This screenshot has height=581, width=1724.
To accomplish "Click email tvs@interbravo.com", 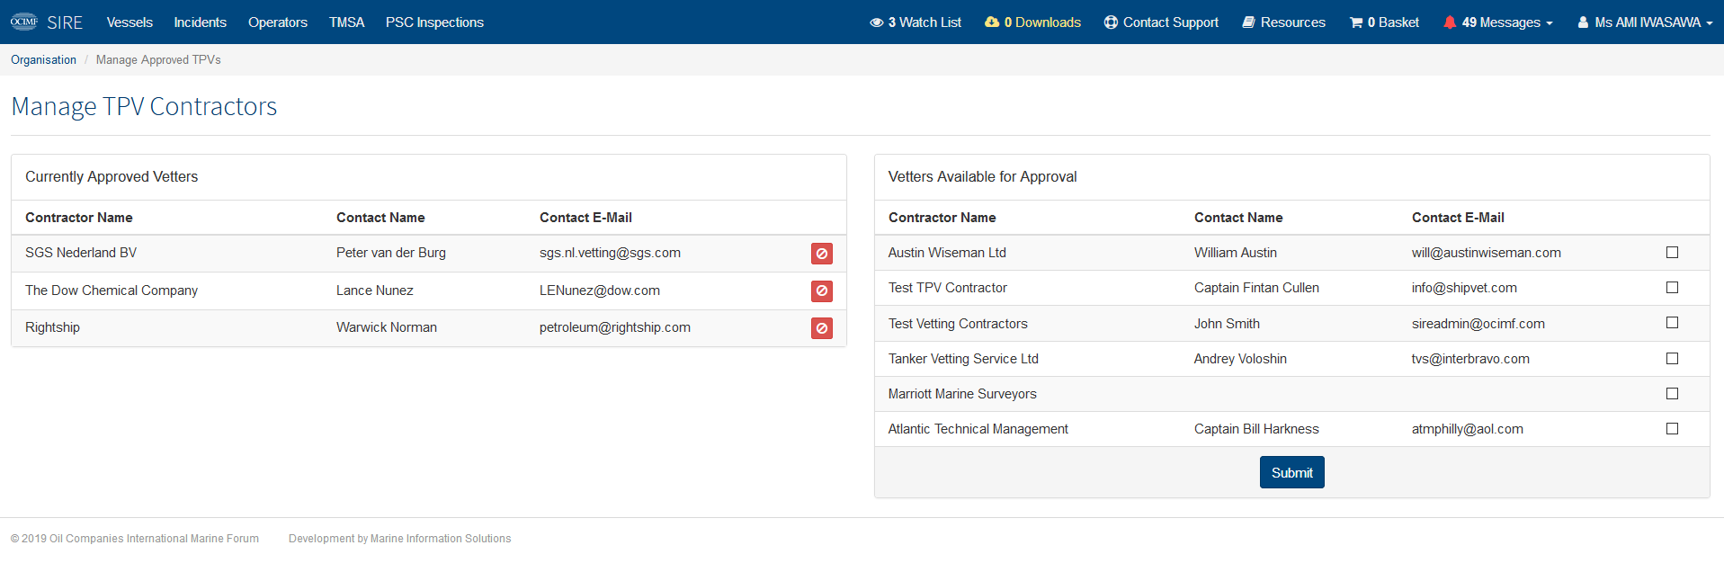I will pos(1470,359).
